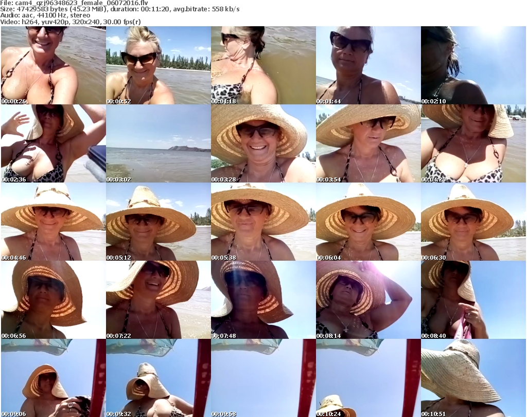The height and width of the screenshot is (417, 527).
Task: Pick the seascape frame at 00:03:02
Action: [x=159, y=143]
